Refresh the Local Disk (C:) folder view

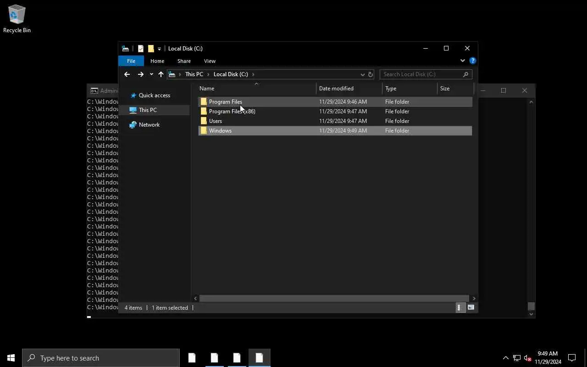pyautogui.click(x=371, y=74)
